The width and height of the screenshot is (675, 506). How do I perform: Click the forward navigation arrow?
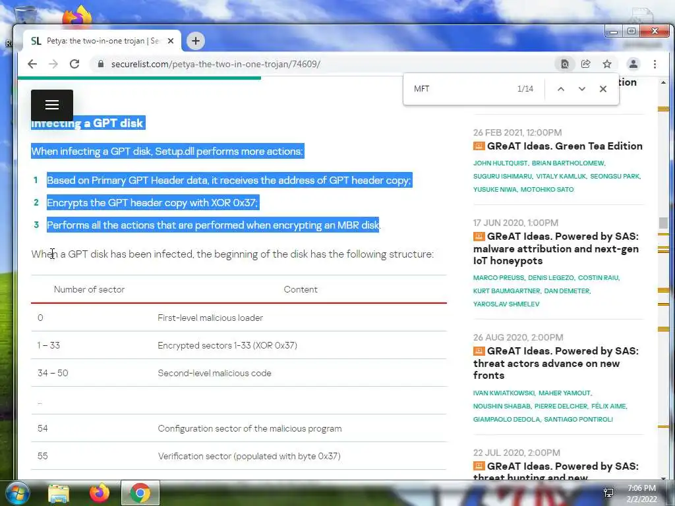point(53,64)
